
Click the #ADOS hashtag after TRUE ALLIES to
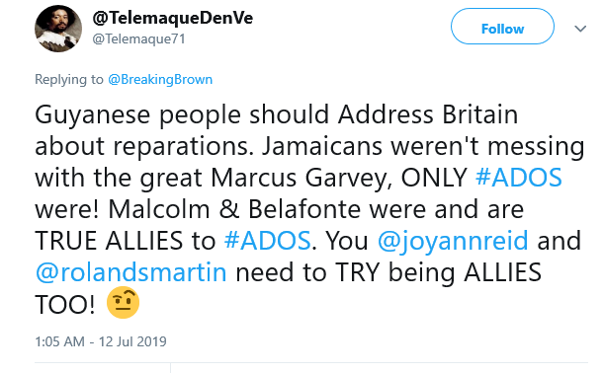coord(267,241)
